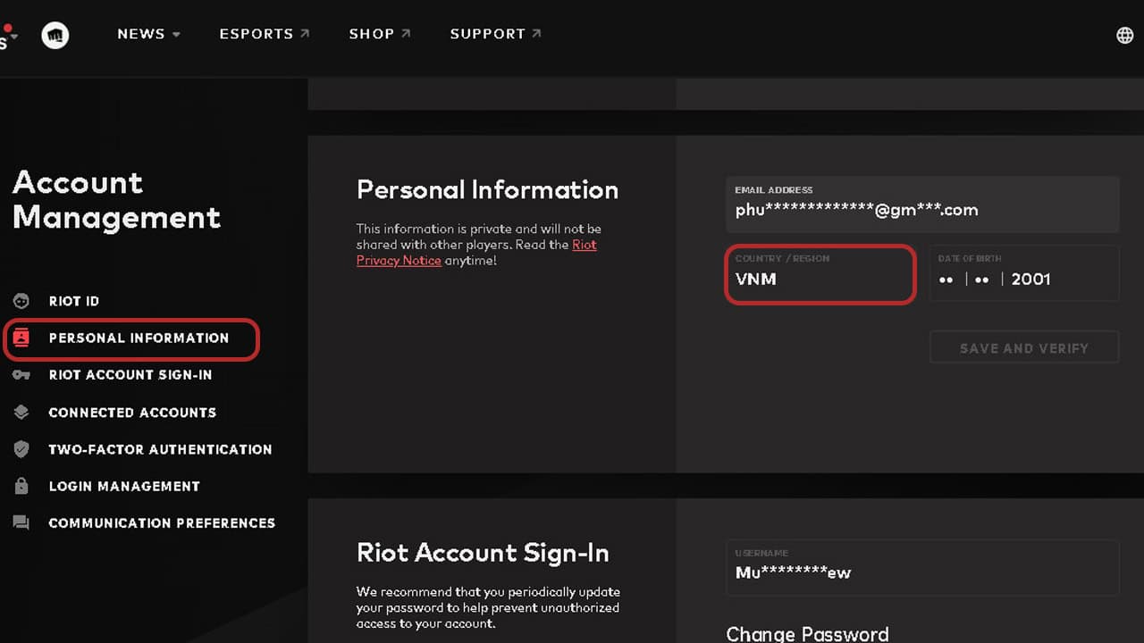This screenshot has width=1144, height=643.
Task: Click the Riot fist logo icon
Action: pyautogui.click(x=55, y=35)
